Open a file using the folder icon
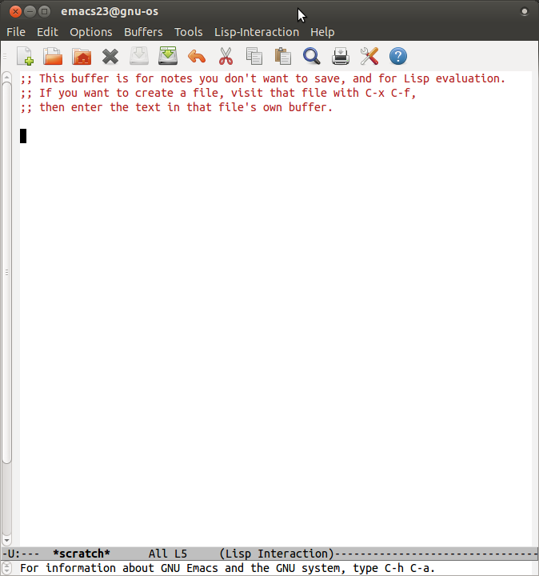The height and width of the screenshot is (576, 539). 53,56
